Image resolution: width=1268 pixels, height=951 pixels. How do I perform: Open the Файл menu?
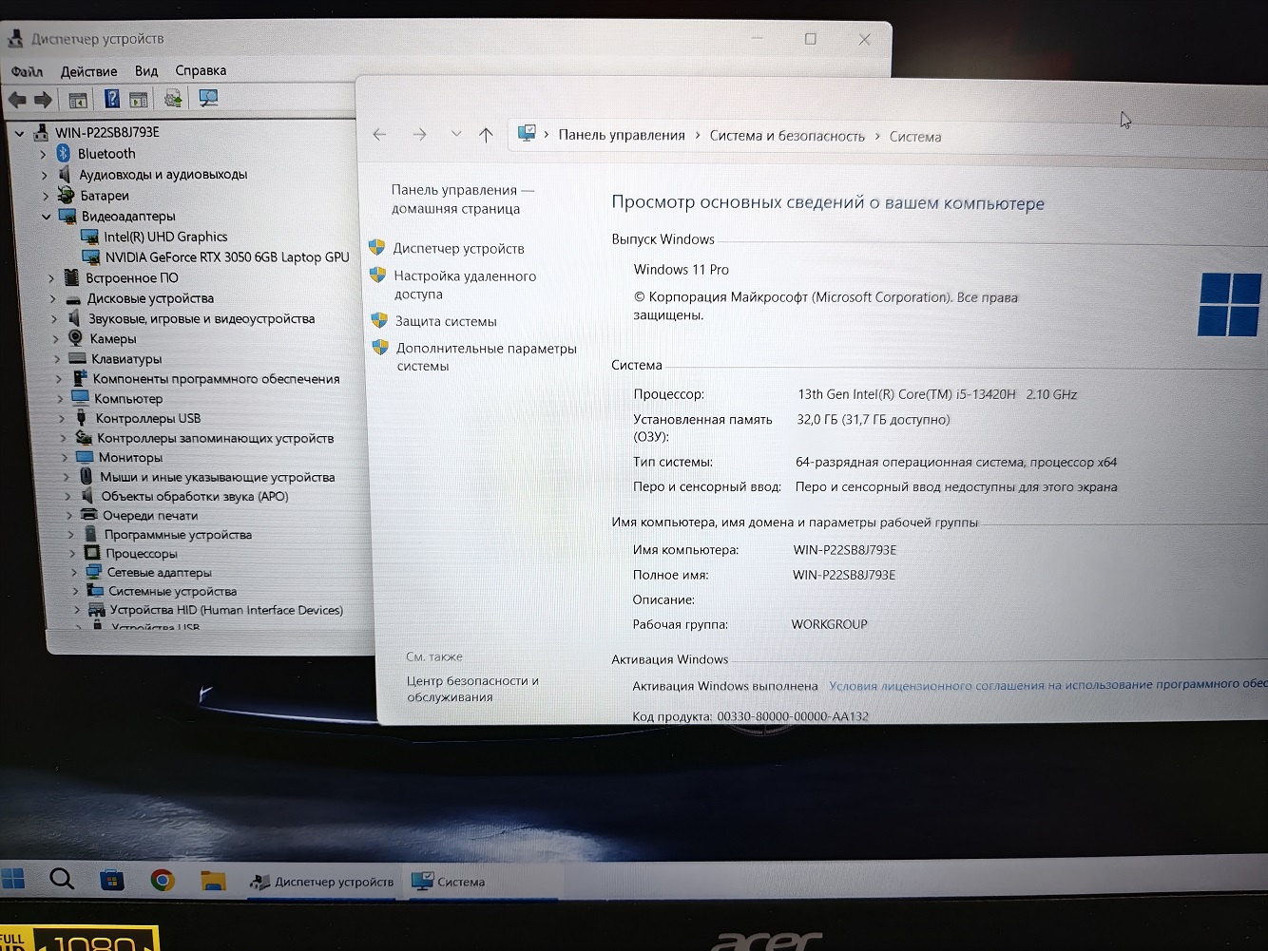27,71
